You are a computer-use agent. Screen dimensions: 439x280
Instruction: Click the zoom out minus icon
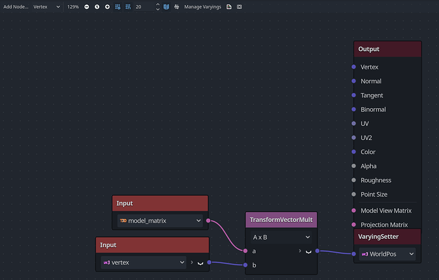tap(87, 7)
